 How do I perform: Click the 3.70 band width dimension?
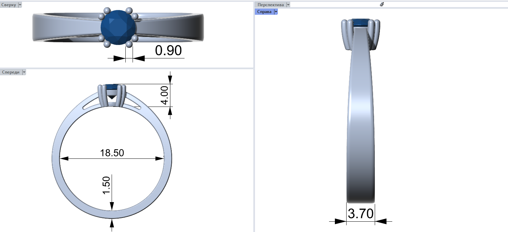click(360, 214)
